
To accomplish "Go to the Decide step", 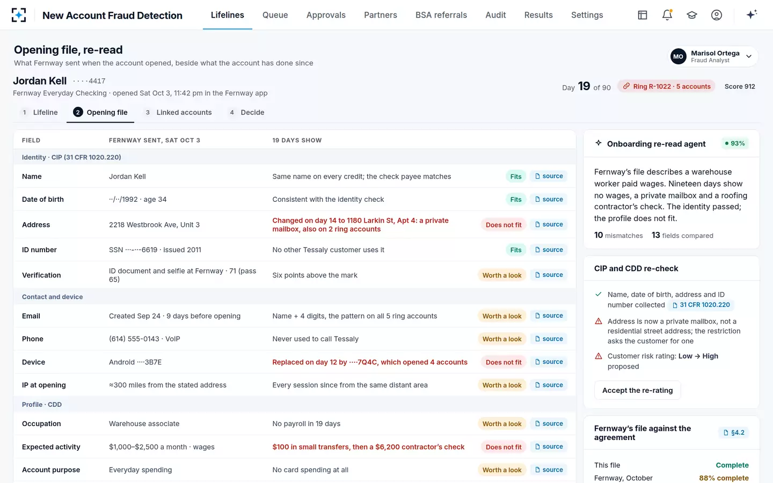I will pos(247,112).
